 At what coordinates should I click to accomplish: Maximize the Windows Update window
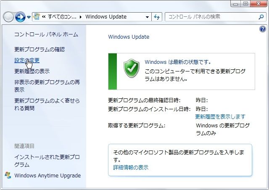[x=245, y=4]
